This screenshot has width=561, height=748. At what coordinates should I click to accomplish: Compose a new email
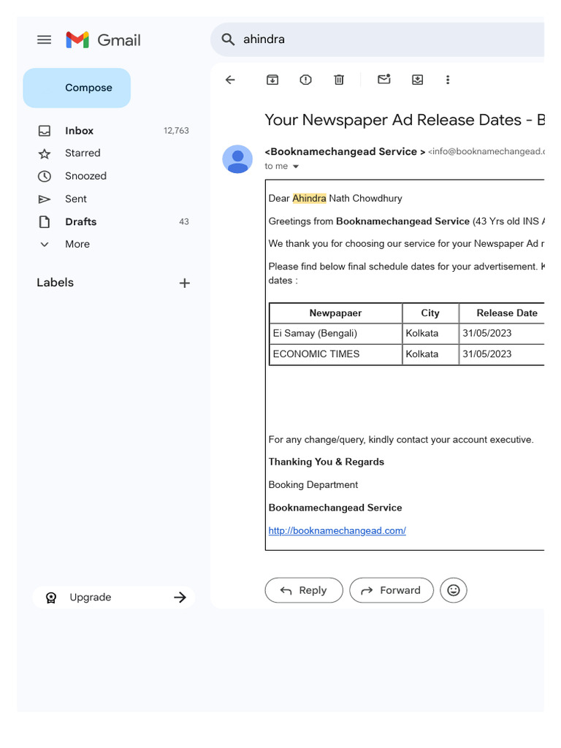click(77, 88)
